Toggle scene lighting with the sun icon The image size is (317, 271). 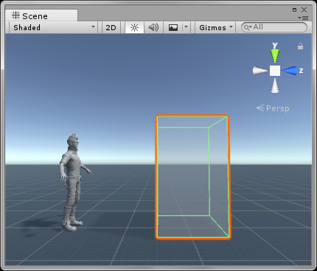pyautogui.click(x=134, y=27)
